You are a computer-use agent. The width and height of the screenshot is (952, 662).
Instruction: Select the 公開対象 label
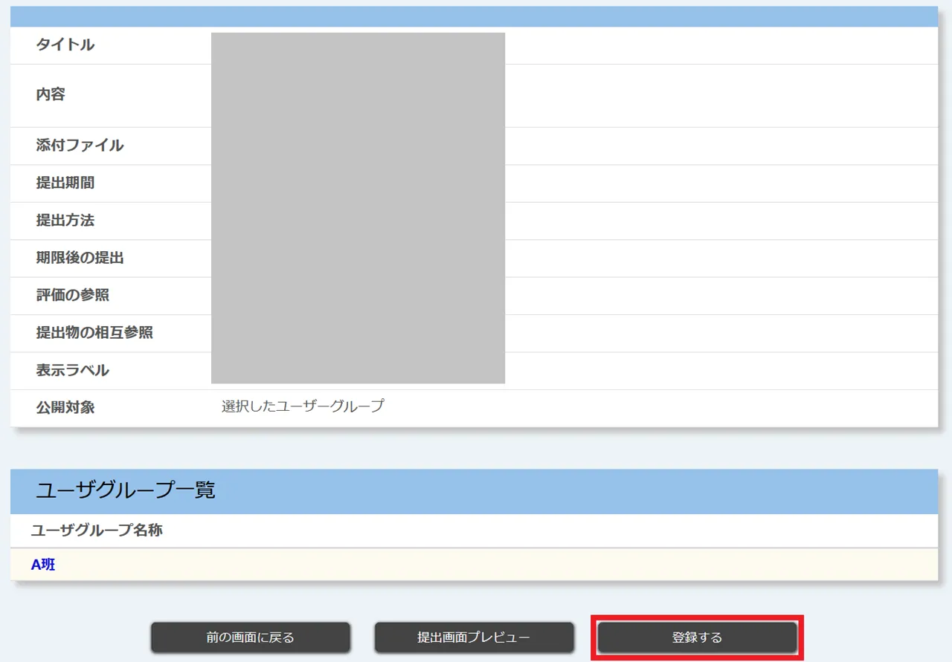(x=65, y=407)
